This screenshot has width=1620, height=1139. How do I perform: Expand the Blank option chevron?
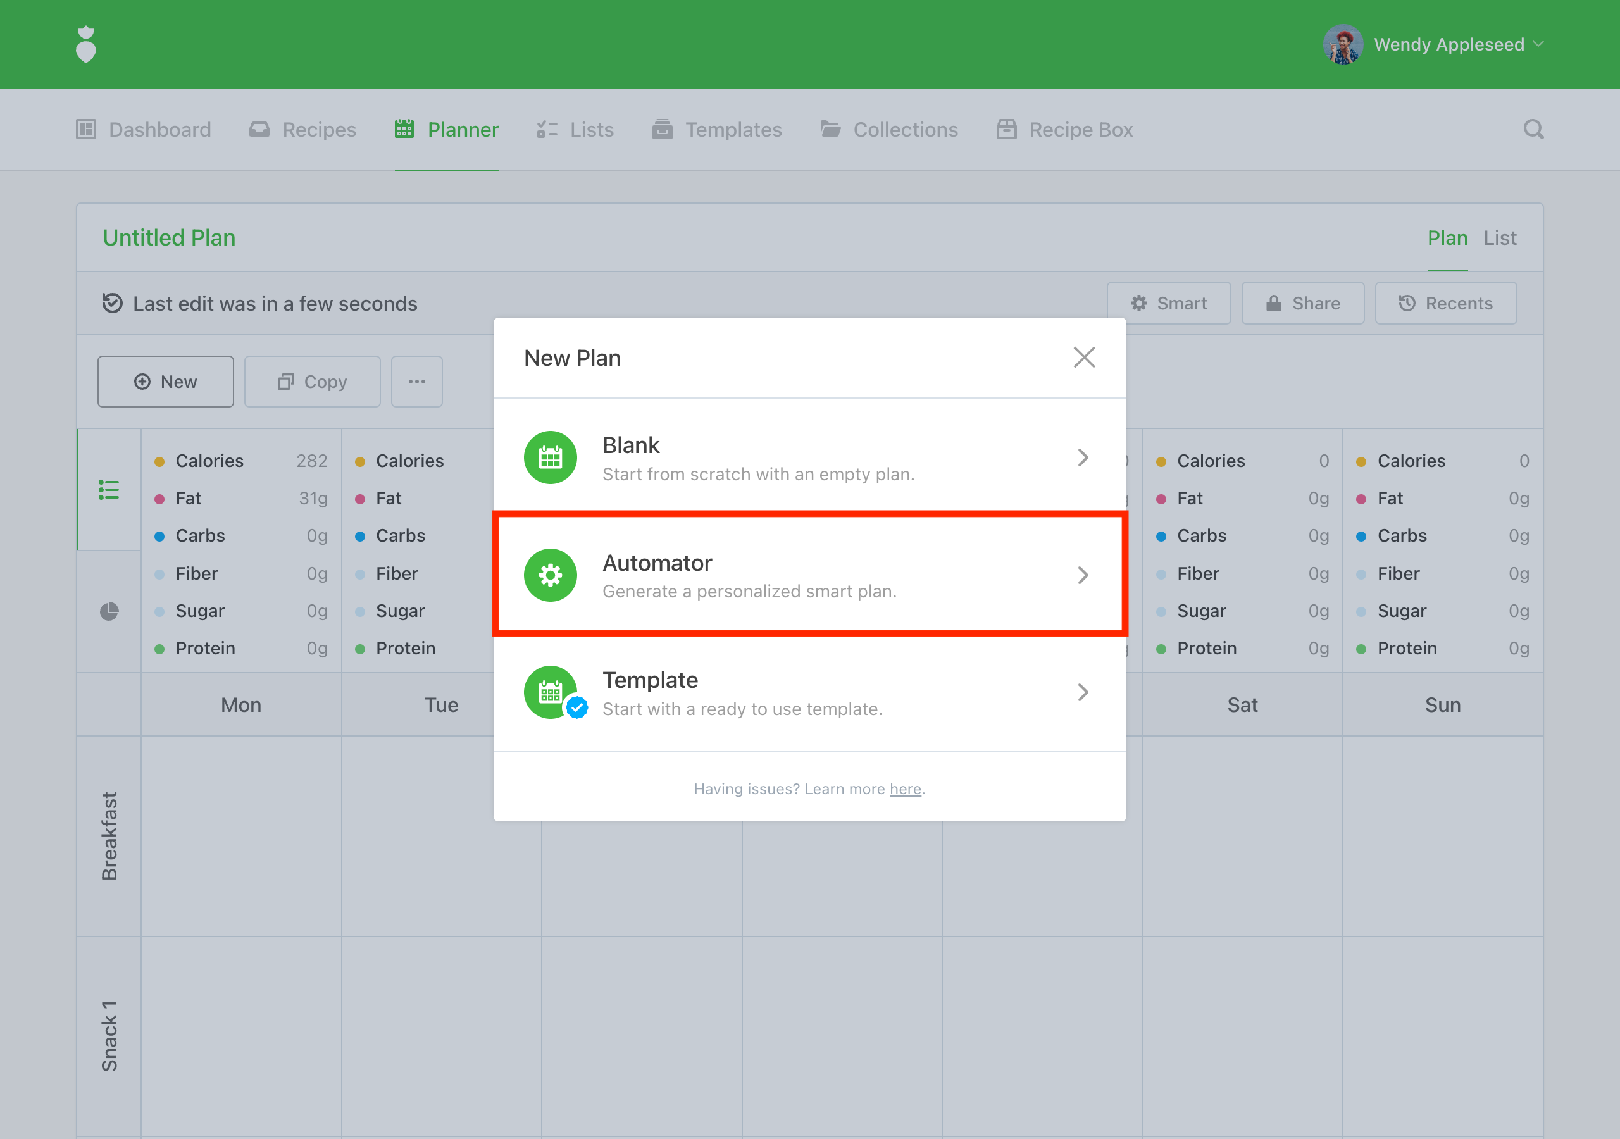[x=1083, y=457]
